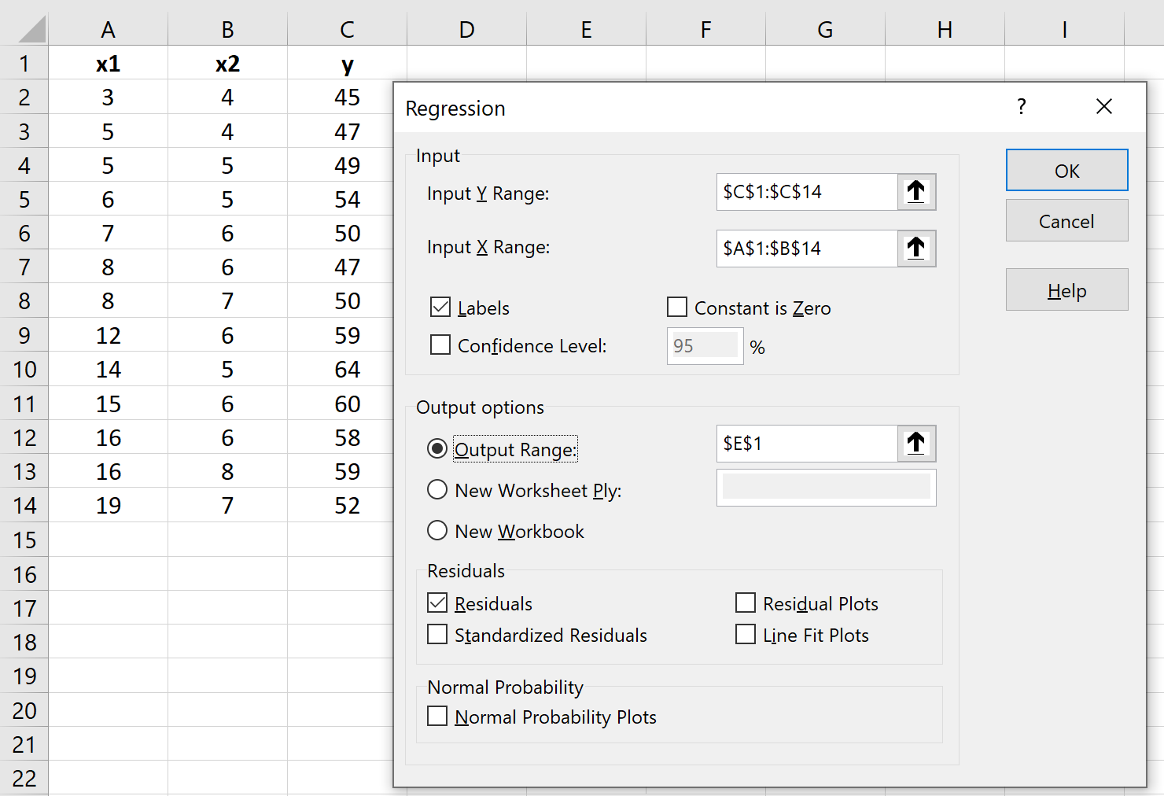The width and height of the screenshot is (1164, 796).
Task: Collapse dialog via Input Y Range selector arrow
Action: pos(916,192)
